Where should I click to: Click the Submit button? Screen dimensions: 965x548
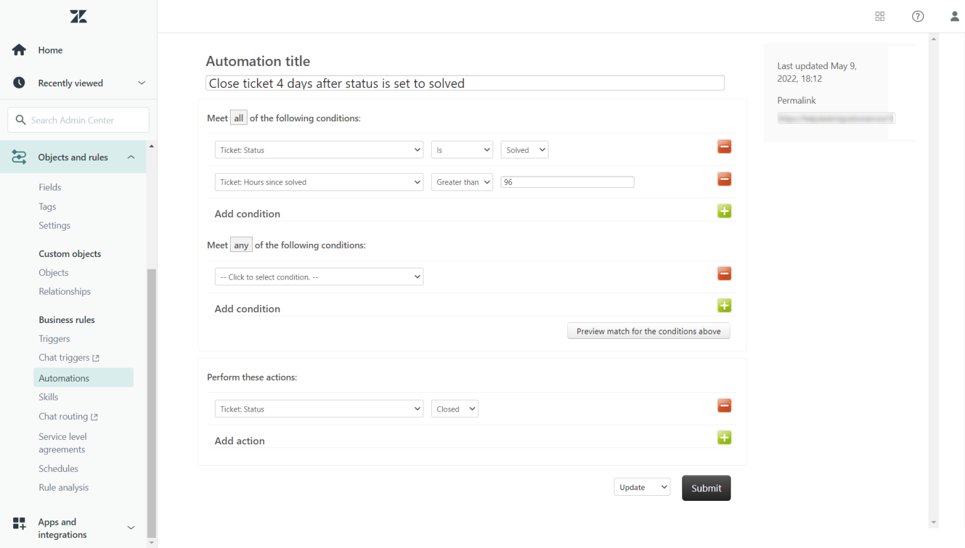pyautogui.click(x=706, y=488)
